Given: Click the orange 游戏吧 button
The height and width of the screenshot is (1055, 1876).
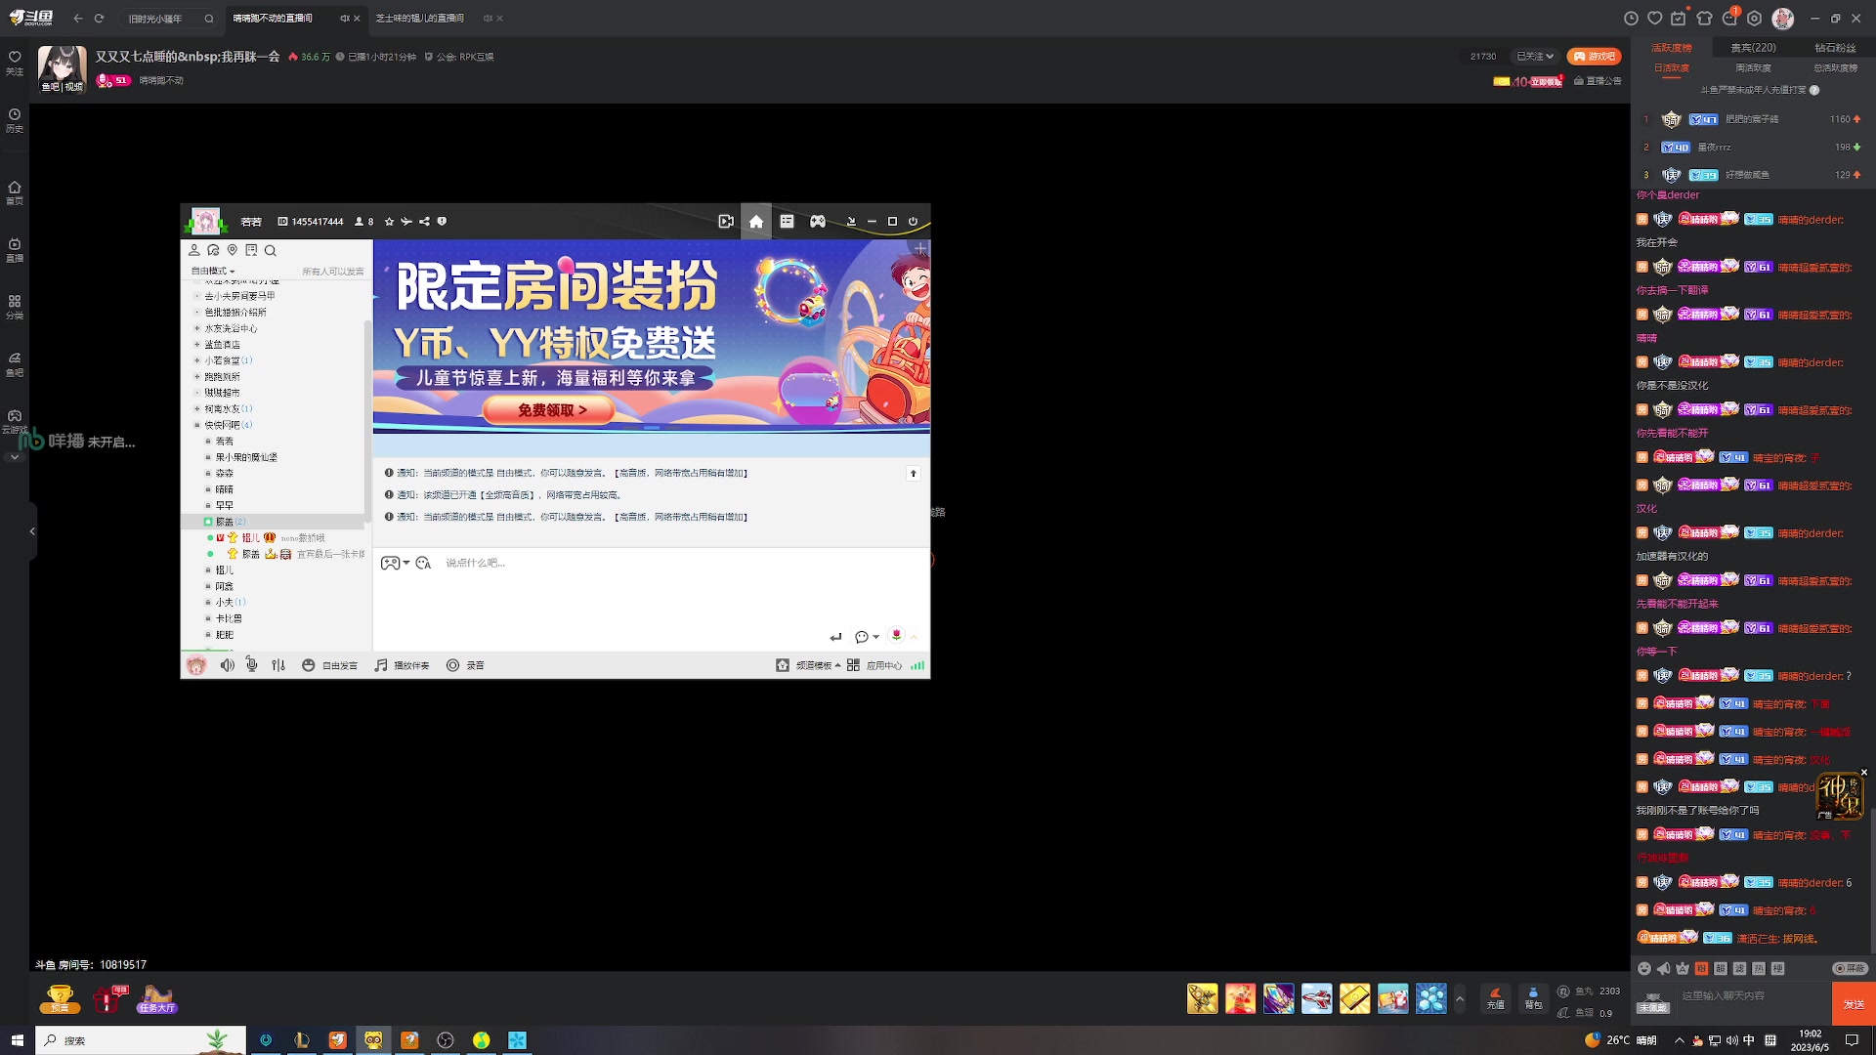Looking at the screenshot, I should [1594, 57].
